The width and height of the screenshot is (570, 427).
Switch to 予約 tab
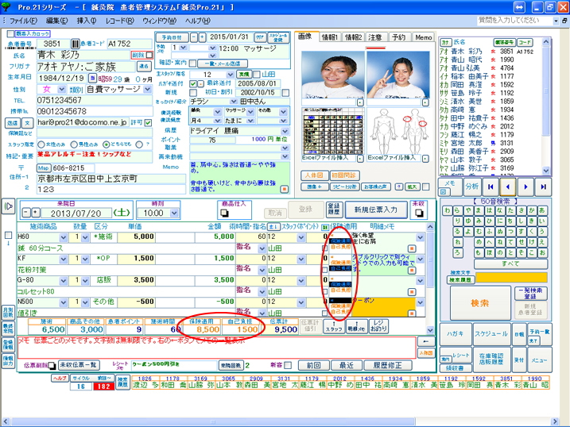(x=399, y=37)
